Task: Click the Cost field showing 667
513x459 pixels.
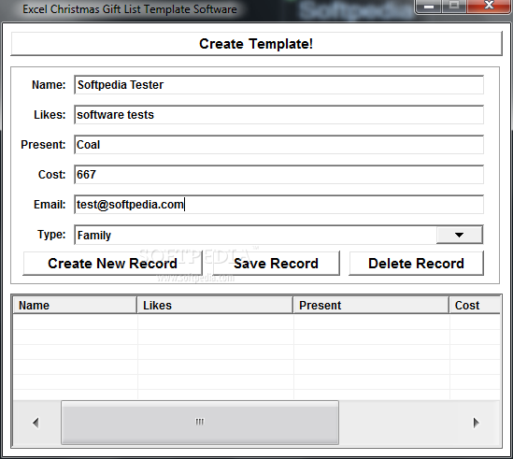Action: (x=278, y=175)
